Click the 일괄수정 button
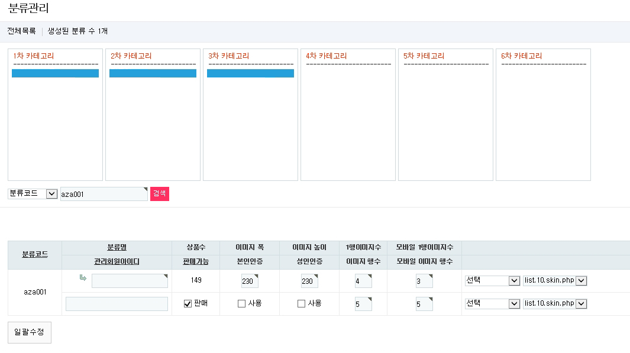This screenshot has height=353, width=630. click(x=30, y=332)
